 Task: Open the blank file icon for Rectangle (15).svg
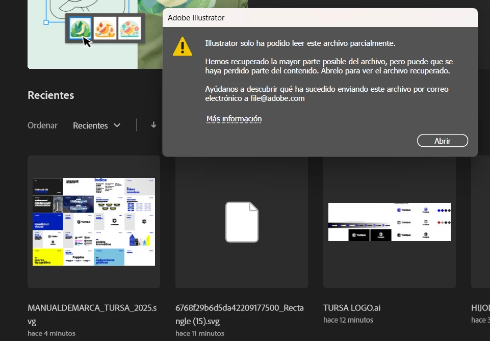242,222
